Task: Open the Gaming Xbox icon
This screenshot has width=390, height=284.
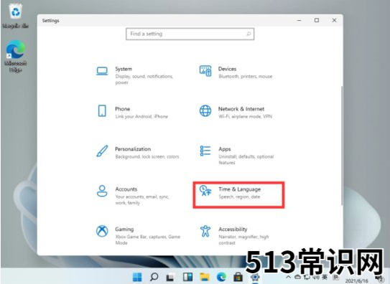Action: [x=102, y=231]
